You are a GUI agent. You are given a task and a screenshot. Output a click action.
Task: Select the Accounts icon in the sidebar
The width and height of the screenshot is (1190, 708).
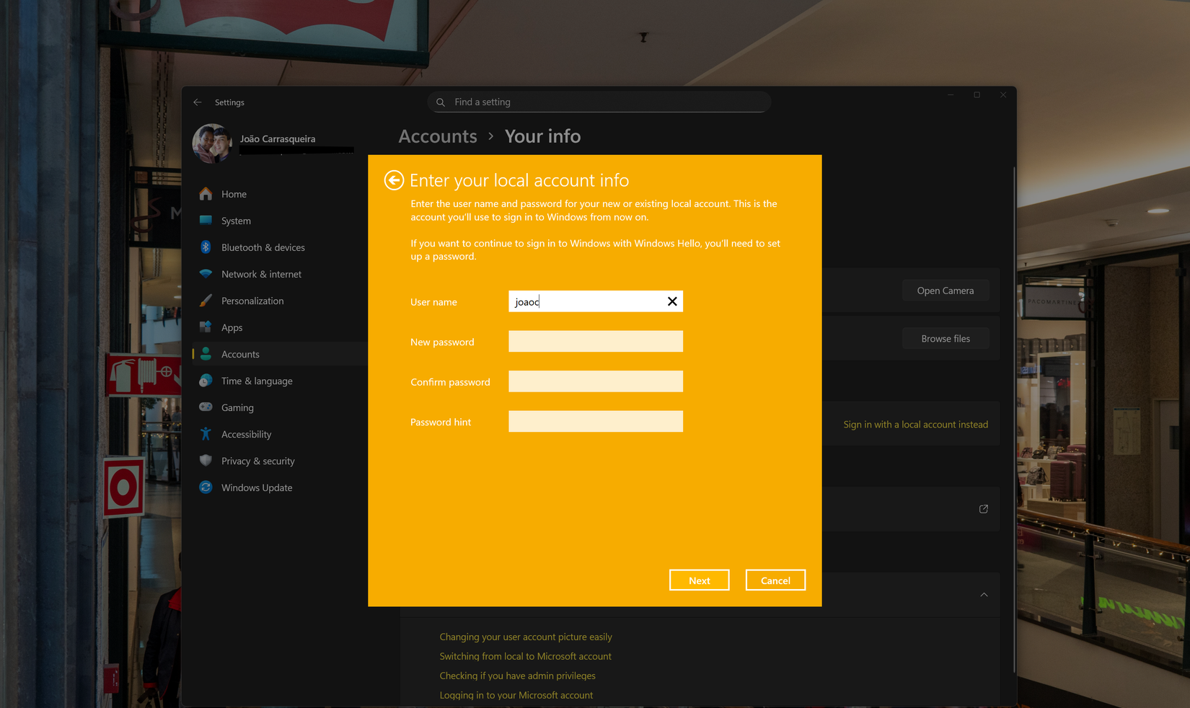206,353
